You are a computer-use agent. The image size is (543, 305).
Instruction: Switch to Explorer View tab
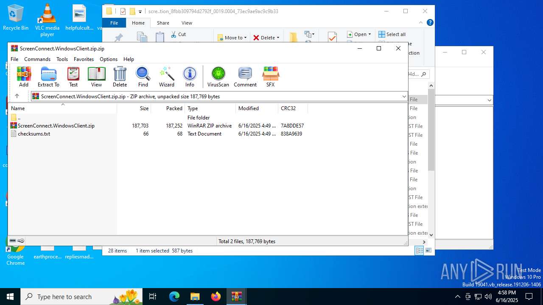coord(187,23)
